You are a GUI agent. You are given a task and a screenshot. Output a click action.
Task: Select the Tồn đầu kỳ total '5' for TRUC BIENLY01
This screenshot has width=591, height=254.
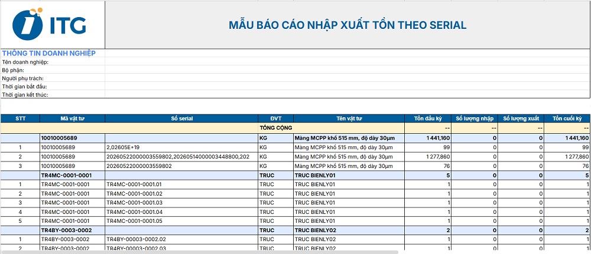click(x=428, y=175)
